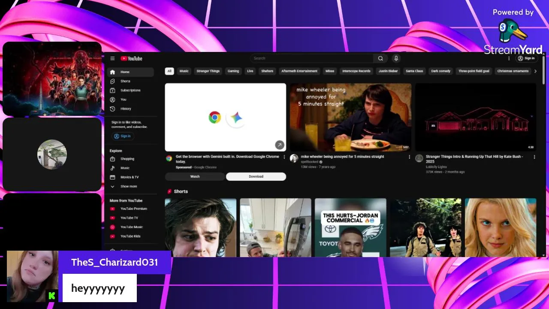Open the Loblolly Lights channel name

coord(436,167)
